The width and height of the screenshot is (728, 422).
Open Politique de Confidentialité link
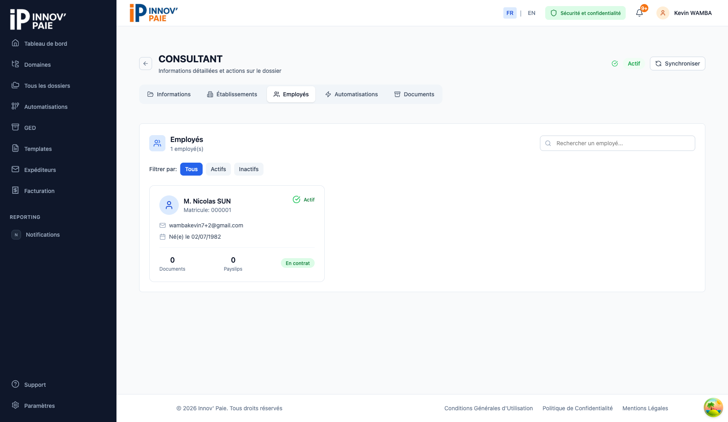point(577,408)
